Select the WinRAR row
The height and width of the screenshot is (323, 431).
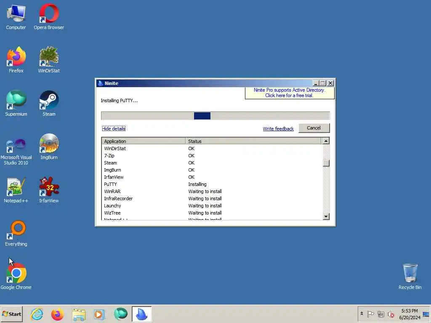pyautogui.click(x=211, y=191)
